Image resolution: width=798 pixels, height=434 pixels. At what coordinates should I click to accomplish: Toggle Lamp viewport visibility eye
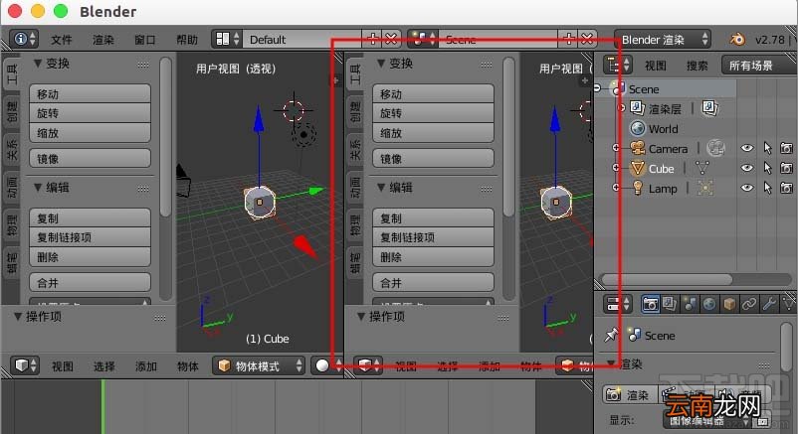click(746, 188)
